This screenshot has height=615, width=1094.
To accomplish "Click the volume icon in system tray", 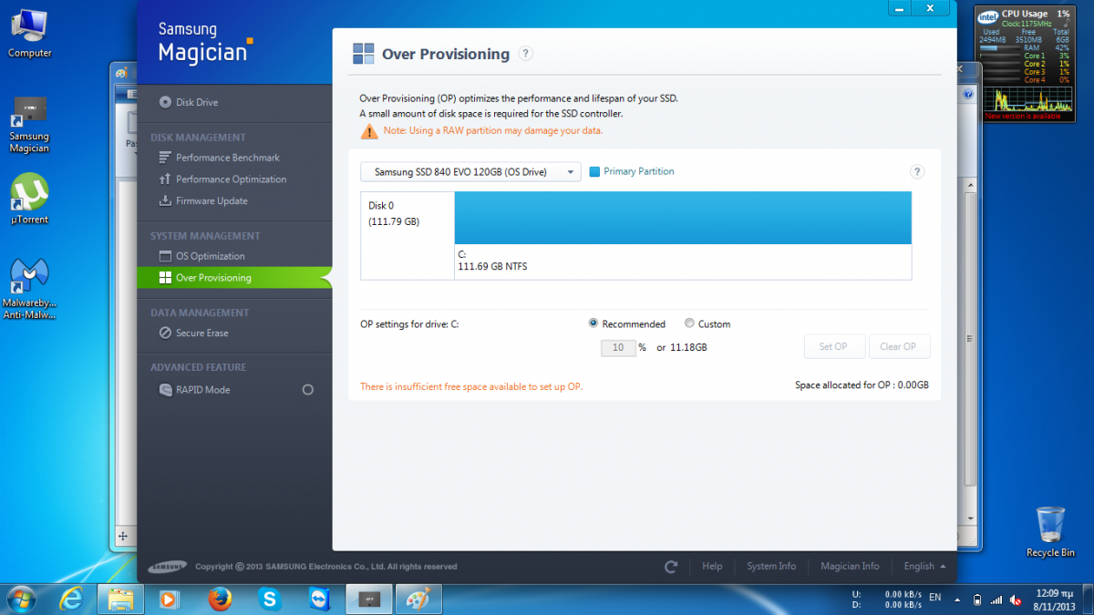I will (1014, 600).
